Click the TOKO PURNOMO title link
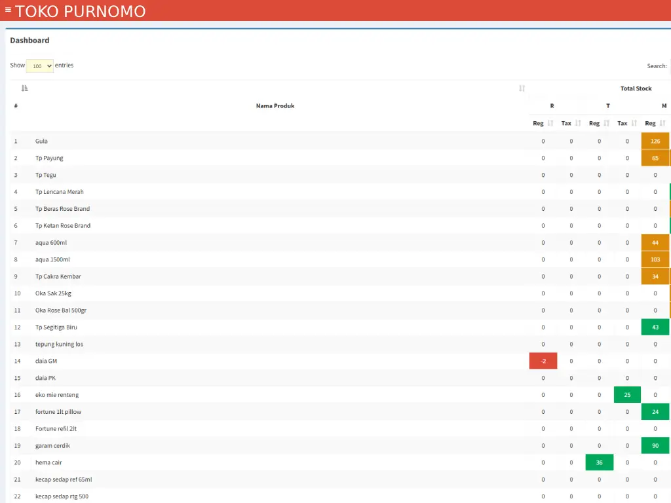 (80, 11)
